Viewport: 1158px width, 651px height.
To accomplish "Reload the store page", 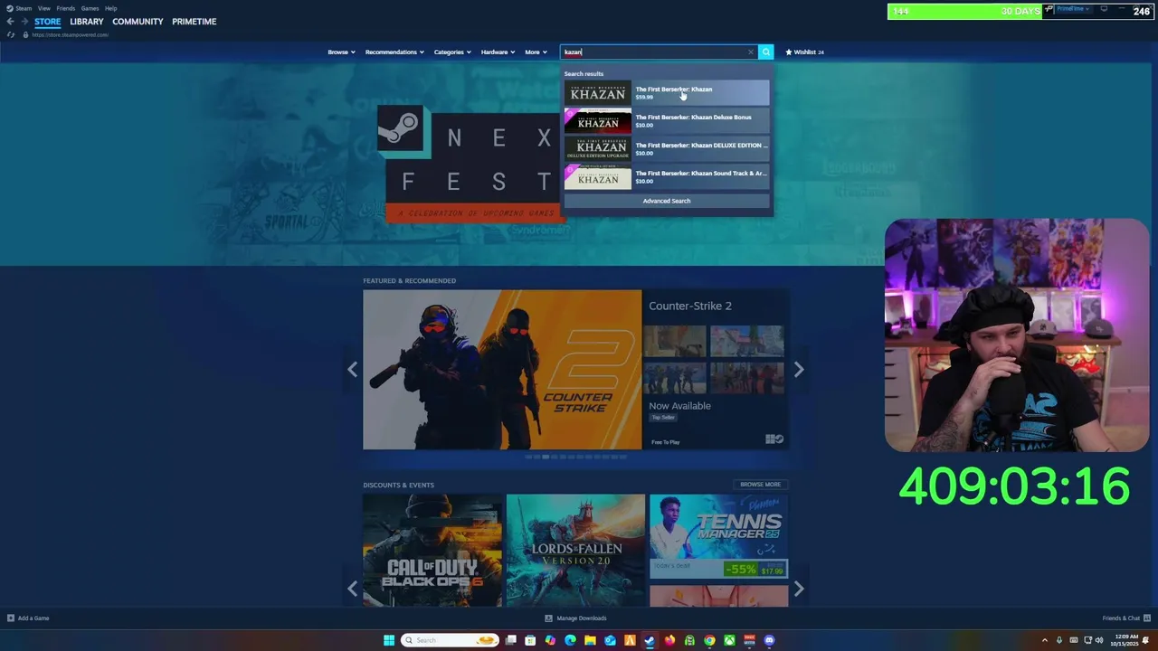I will 11,34.
